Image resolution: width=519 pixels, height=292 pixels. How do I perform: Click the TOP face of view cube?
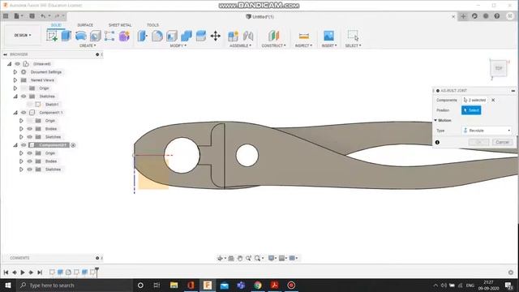pyautogui.click(x=499, y=68)
